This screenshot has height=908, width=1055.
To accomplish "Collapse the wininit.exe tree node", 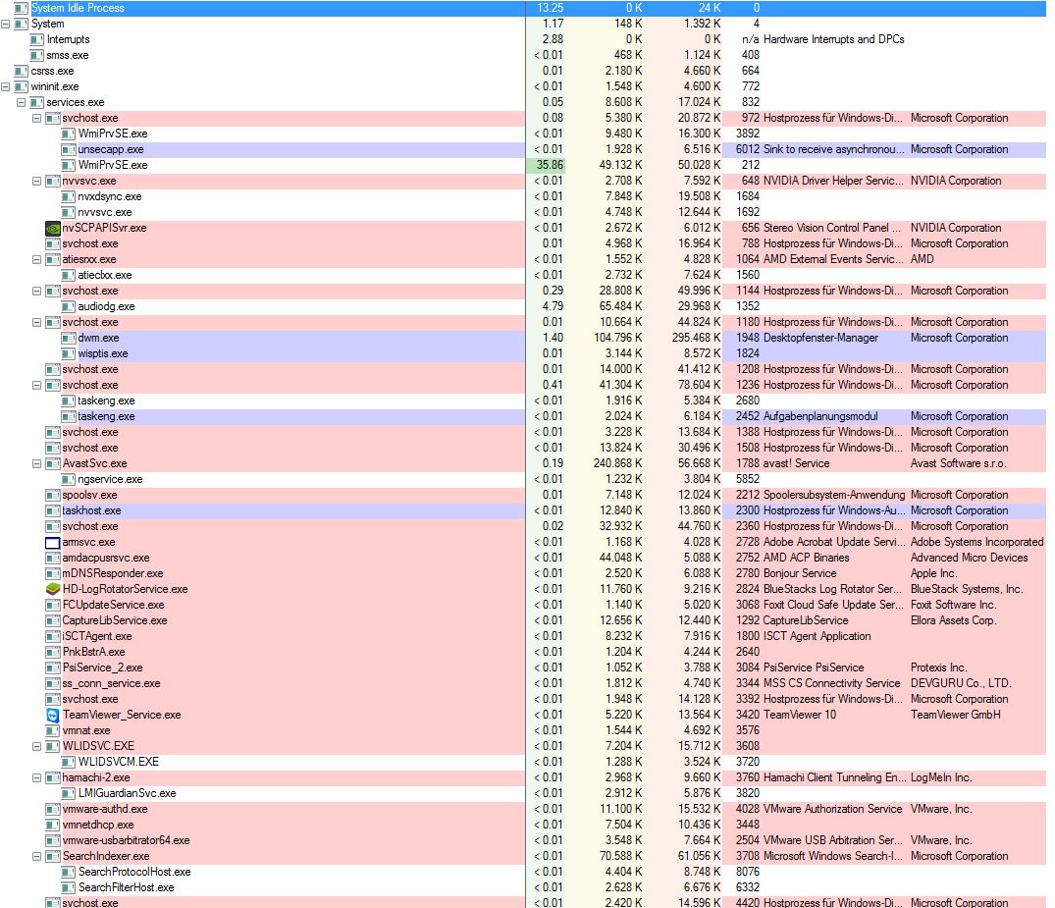I will 5,86.
